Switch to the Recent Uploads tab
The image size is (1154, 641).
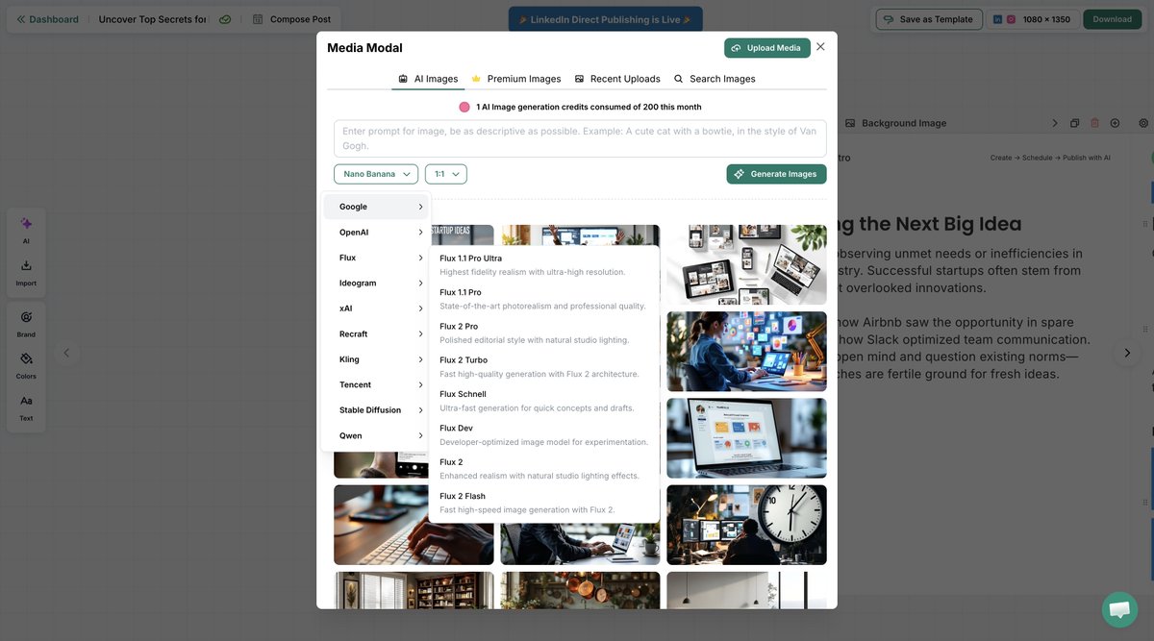pyautogui.click(x=617, y=79)
